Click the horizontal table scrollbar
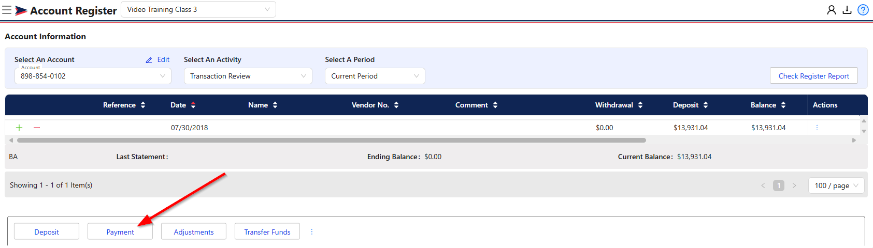The image size is (873, 248). (x=332, y=140)
